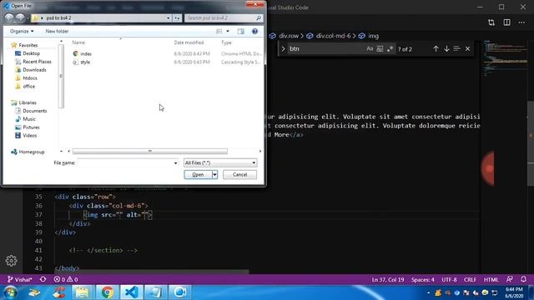534x300 pixels.
Task: Show hidden system tray icons
Action: click(x=428, y=292)
